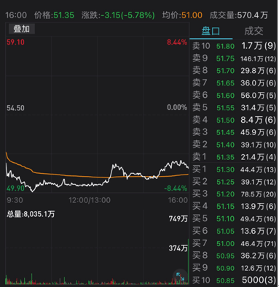The image size is (279, 287).
Task: Click the 价格:51.35 value in header
Action: [54, 15]
